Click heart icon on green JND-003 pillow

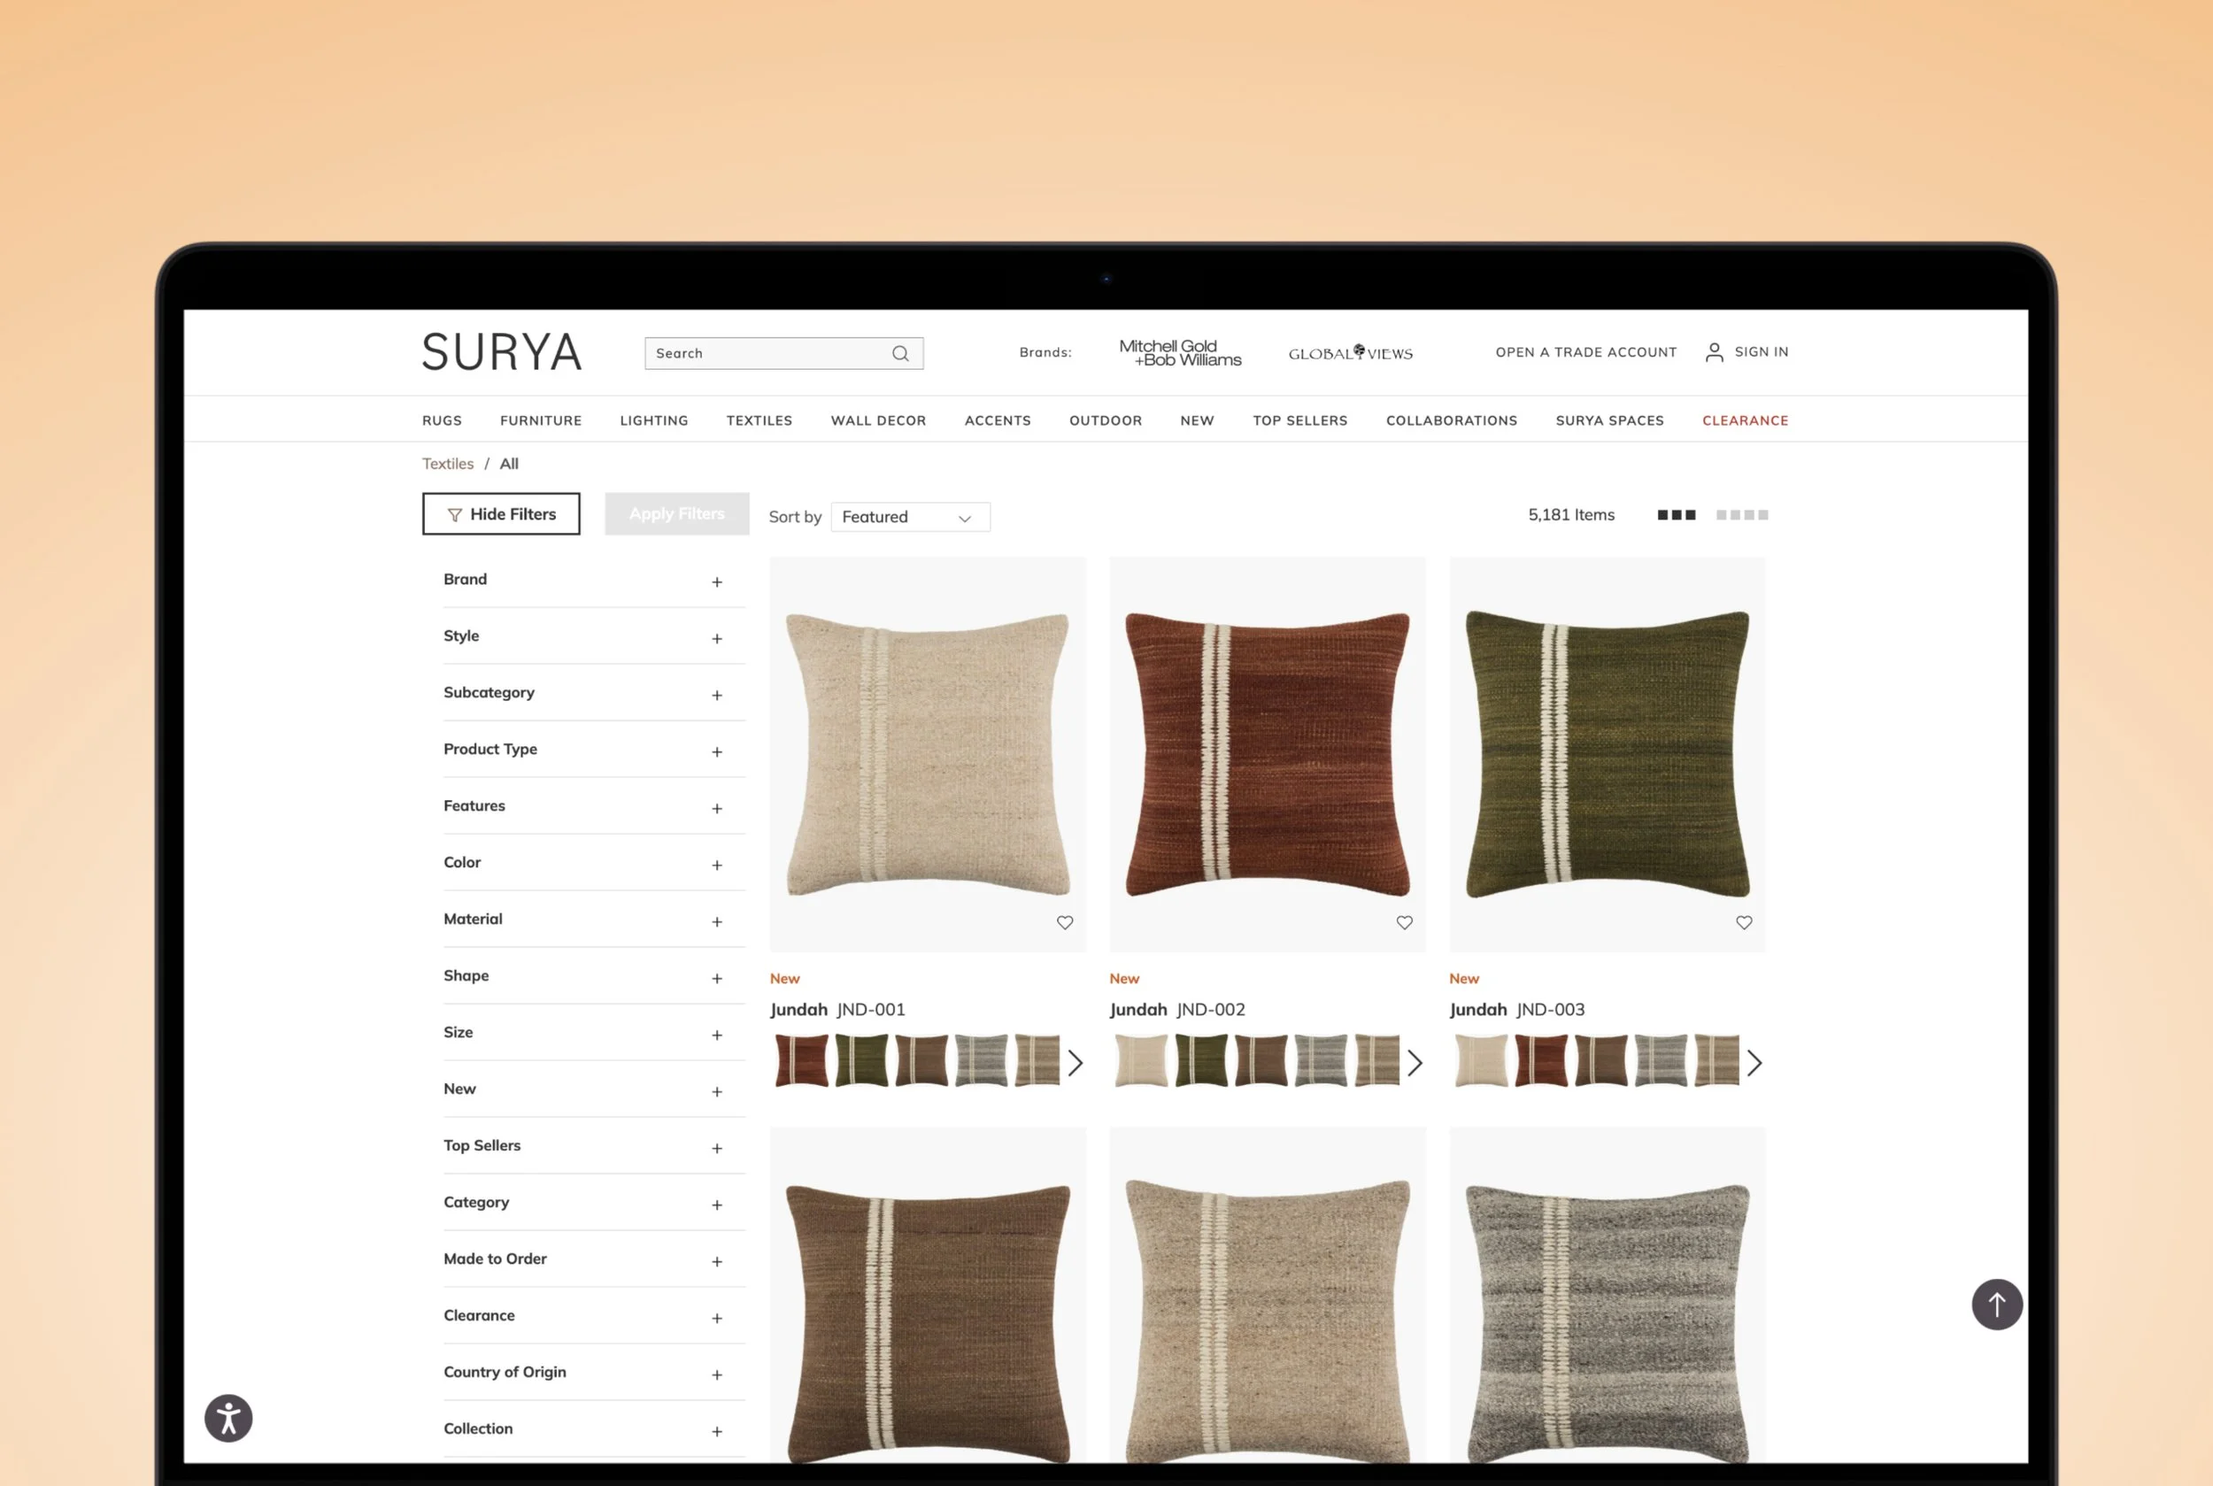(x=1743, y=922)
